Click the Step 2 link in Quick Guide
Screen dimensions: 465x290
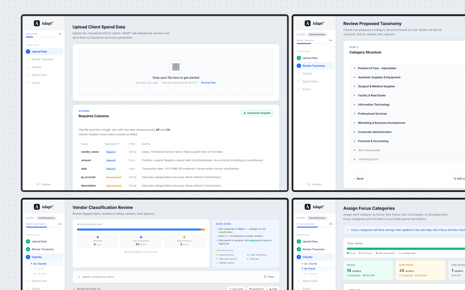[242, 229]
